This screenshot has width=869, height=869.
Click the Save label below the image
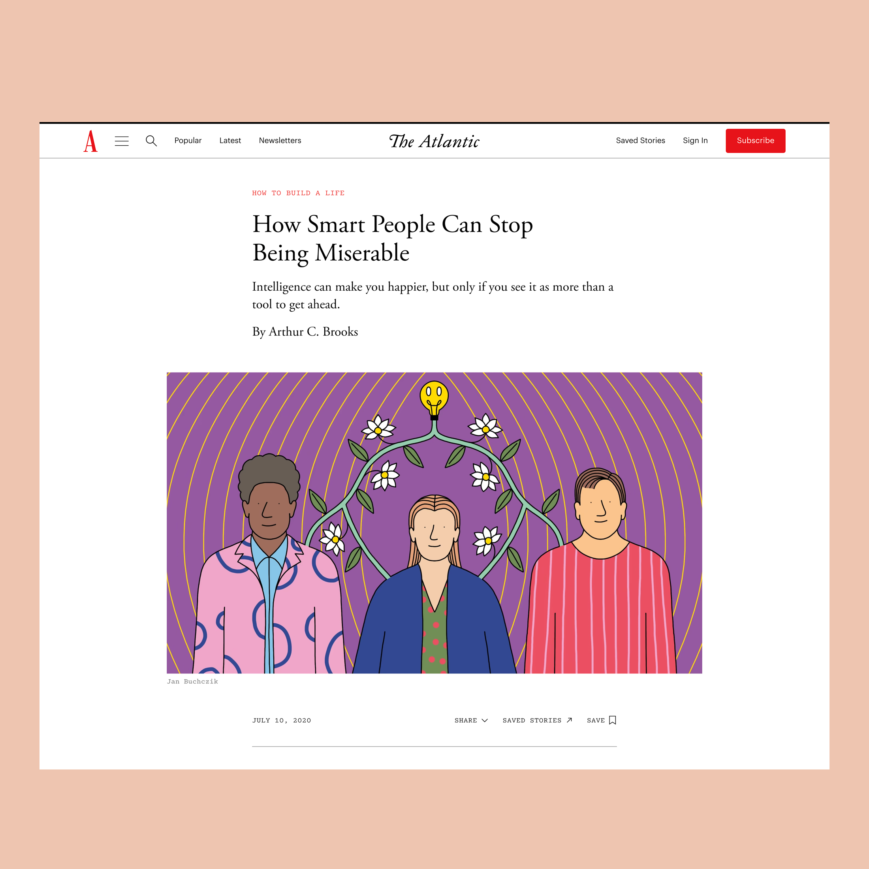596,720
